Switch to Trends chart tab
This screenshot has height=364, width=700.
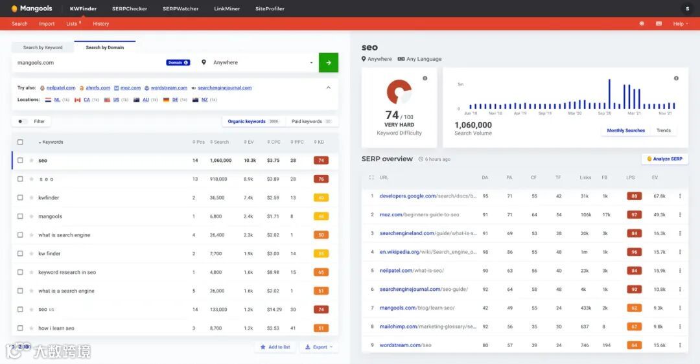tap(664, 130)
